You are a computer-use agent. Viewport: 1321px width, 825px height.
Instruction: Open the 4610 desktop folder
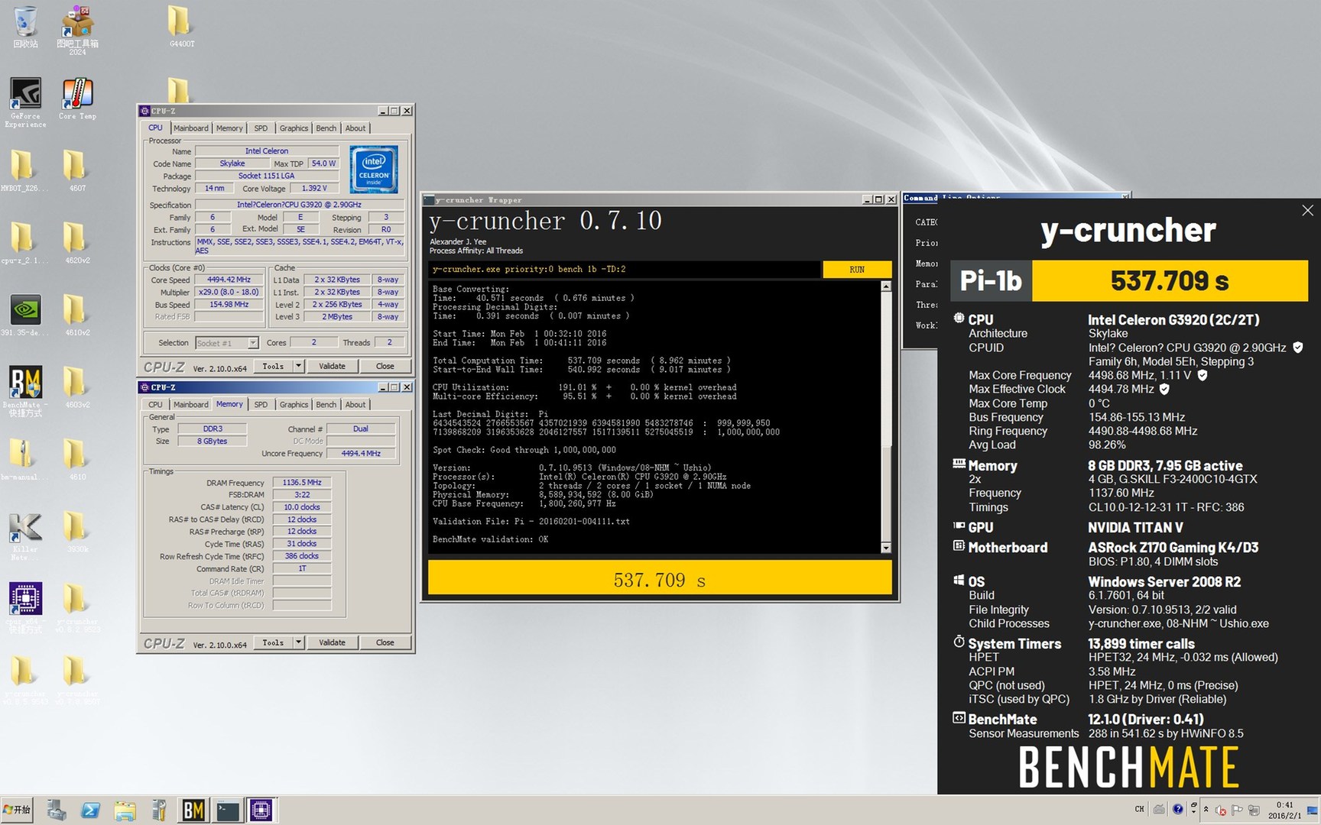(77, 459)
